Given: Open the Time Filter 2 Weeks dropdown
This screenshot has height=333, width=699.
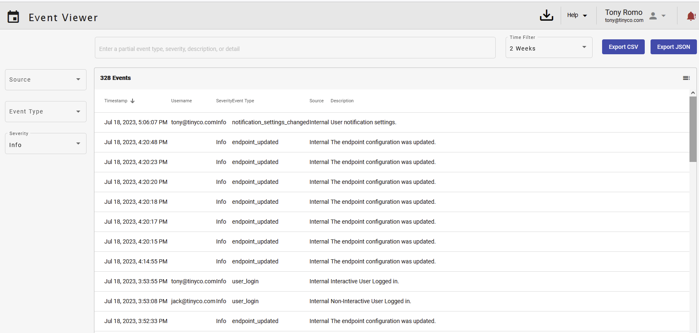Looking at the screenshot, I should tap(548, 48).
